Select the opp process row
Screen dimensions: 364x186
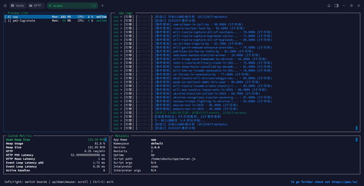56,17
